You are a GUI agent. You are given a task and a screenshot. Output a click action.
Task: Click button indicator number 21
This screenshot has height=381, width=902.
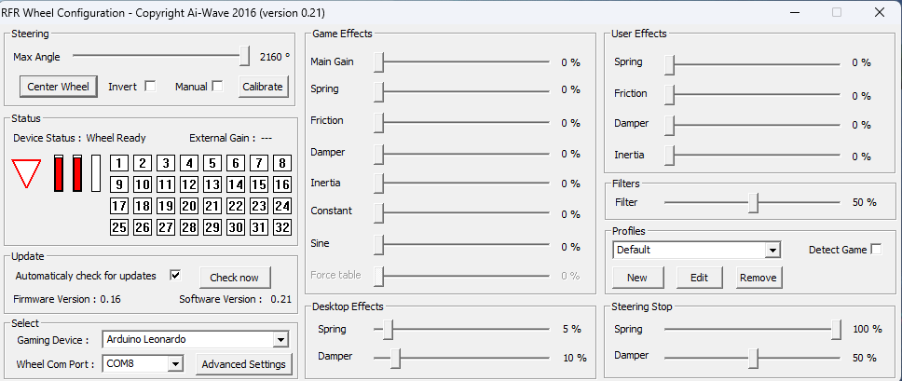[212, 206]
